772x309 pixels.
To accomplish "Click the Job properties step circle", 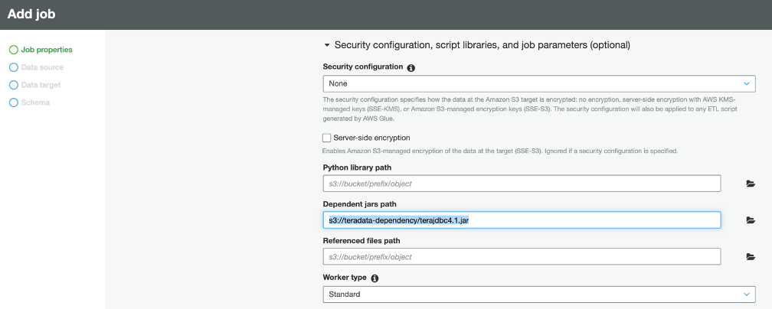I will click(x=13, y=50).
